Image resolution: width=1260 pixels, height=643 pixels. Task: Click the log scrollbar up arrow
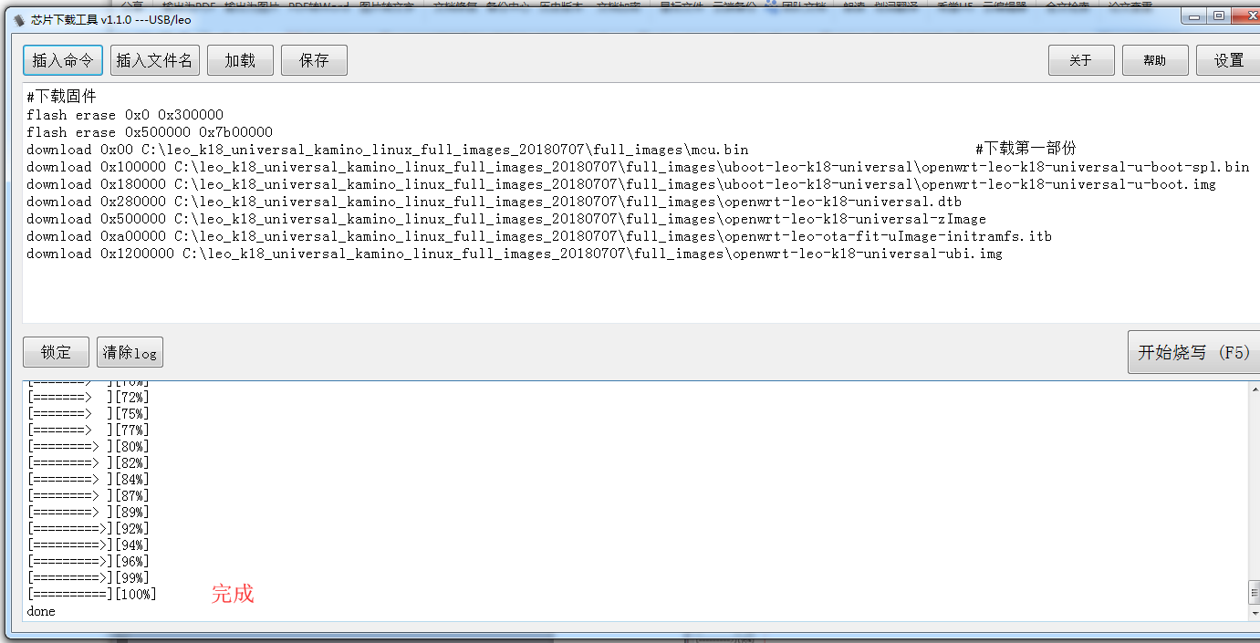click(x=1254, y=389)
